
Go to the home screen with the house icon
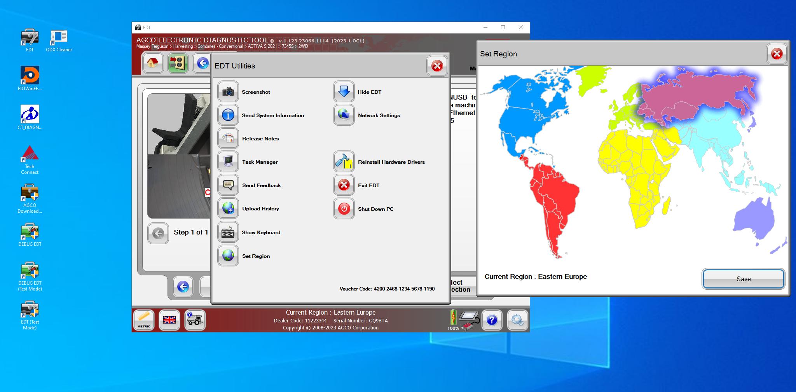click(153, 63)
